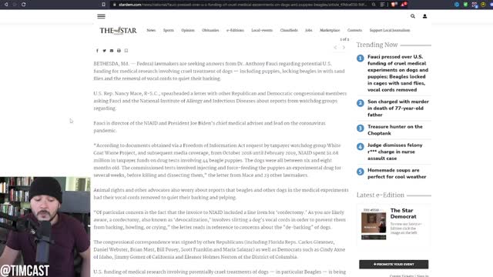Viewport: 493px width, 277px height.
Task: Open reader mode icon in address bar
Action: tap(383, 5)
